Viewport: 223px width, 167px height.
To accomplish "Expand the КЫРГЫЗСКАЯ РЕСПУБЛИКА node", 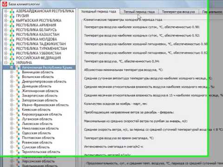I will [6, 20].
